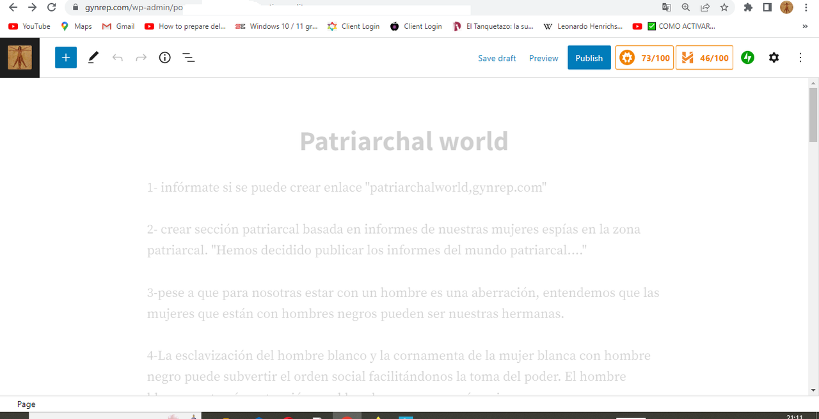
Task: Open the SEO score 73/100 panel
Action: [644, 57]
